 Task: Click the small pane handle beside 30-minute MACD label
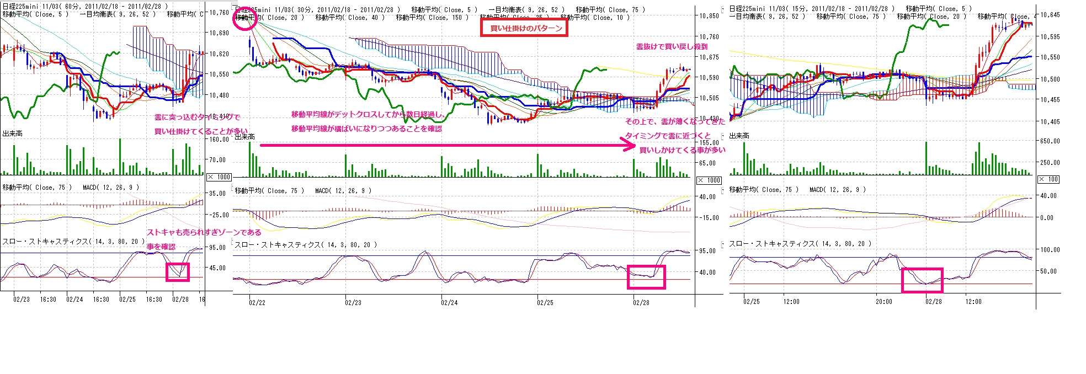click(x=232, y=187)
